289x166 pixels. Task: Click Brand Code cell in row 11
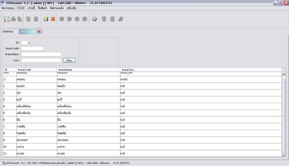coord(37,153)
